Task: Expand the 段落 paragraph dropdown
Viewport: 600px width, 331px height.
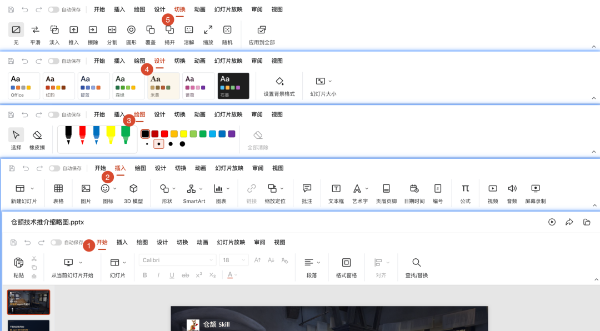Action: pyautogui.click(x=318, y=263)
